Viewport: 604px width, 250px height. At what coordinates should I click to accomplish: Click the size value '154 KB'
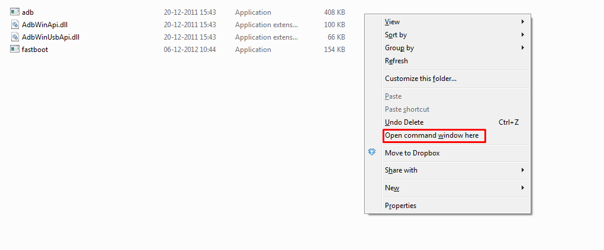(335, 50)
